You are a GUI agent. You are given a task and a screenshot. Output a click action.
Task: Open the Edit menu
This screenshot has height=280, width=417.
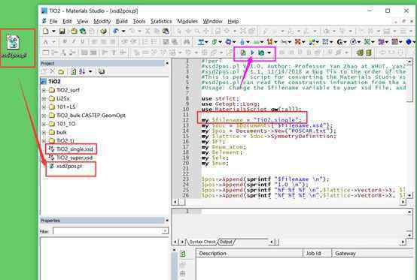67,21
